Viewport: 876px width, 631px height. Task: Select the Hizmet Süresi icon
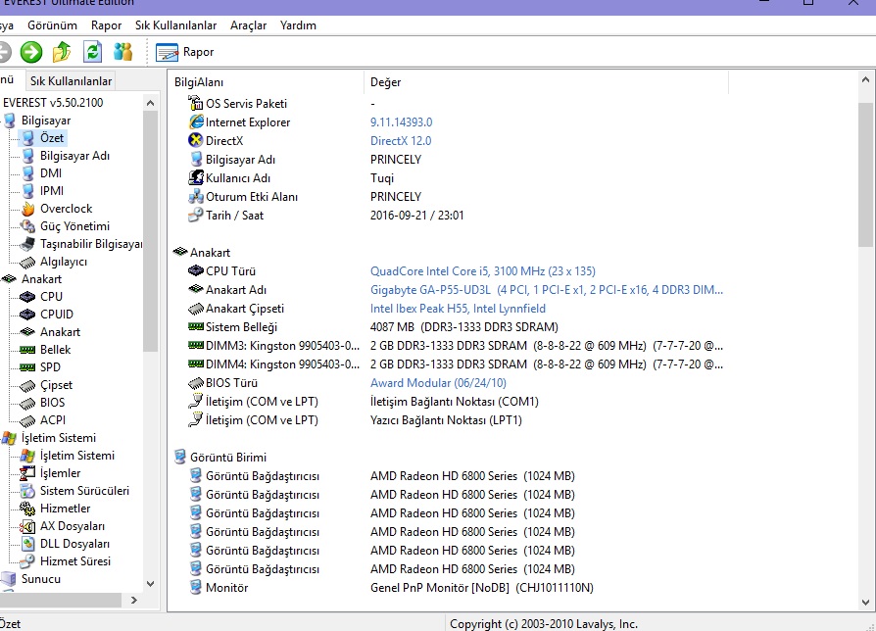pos(28,561)
